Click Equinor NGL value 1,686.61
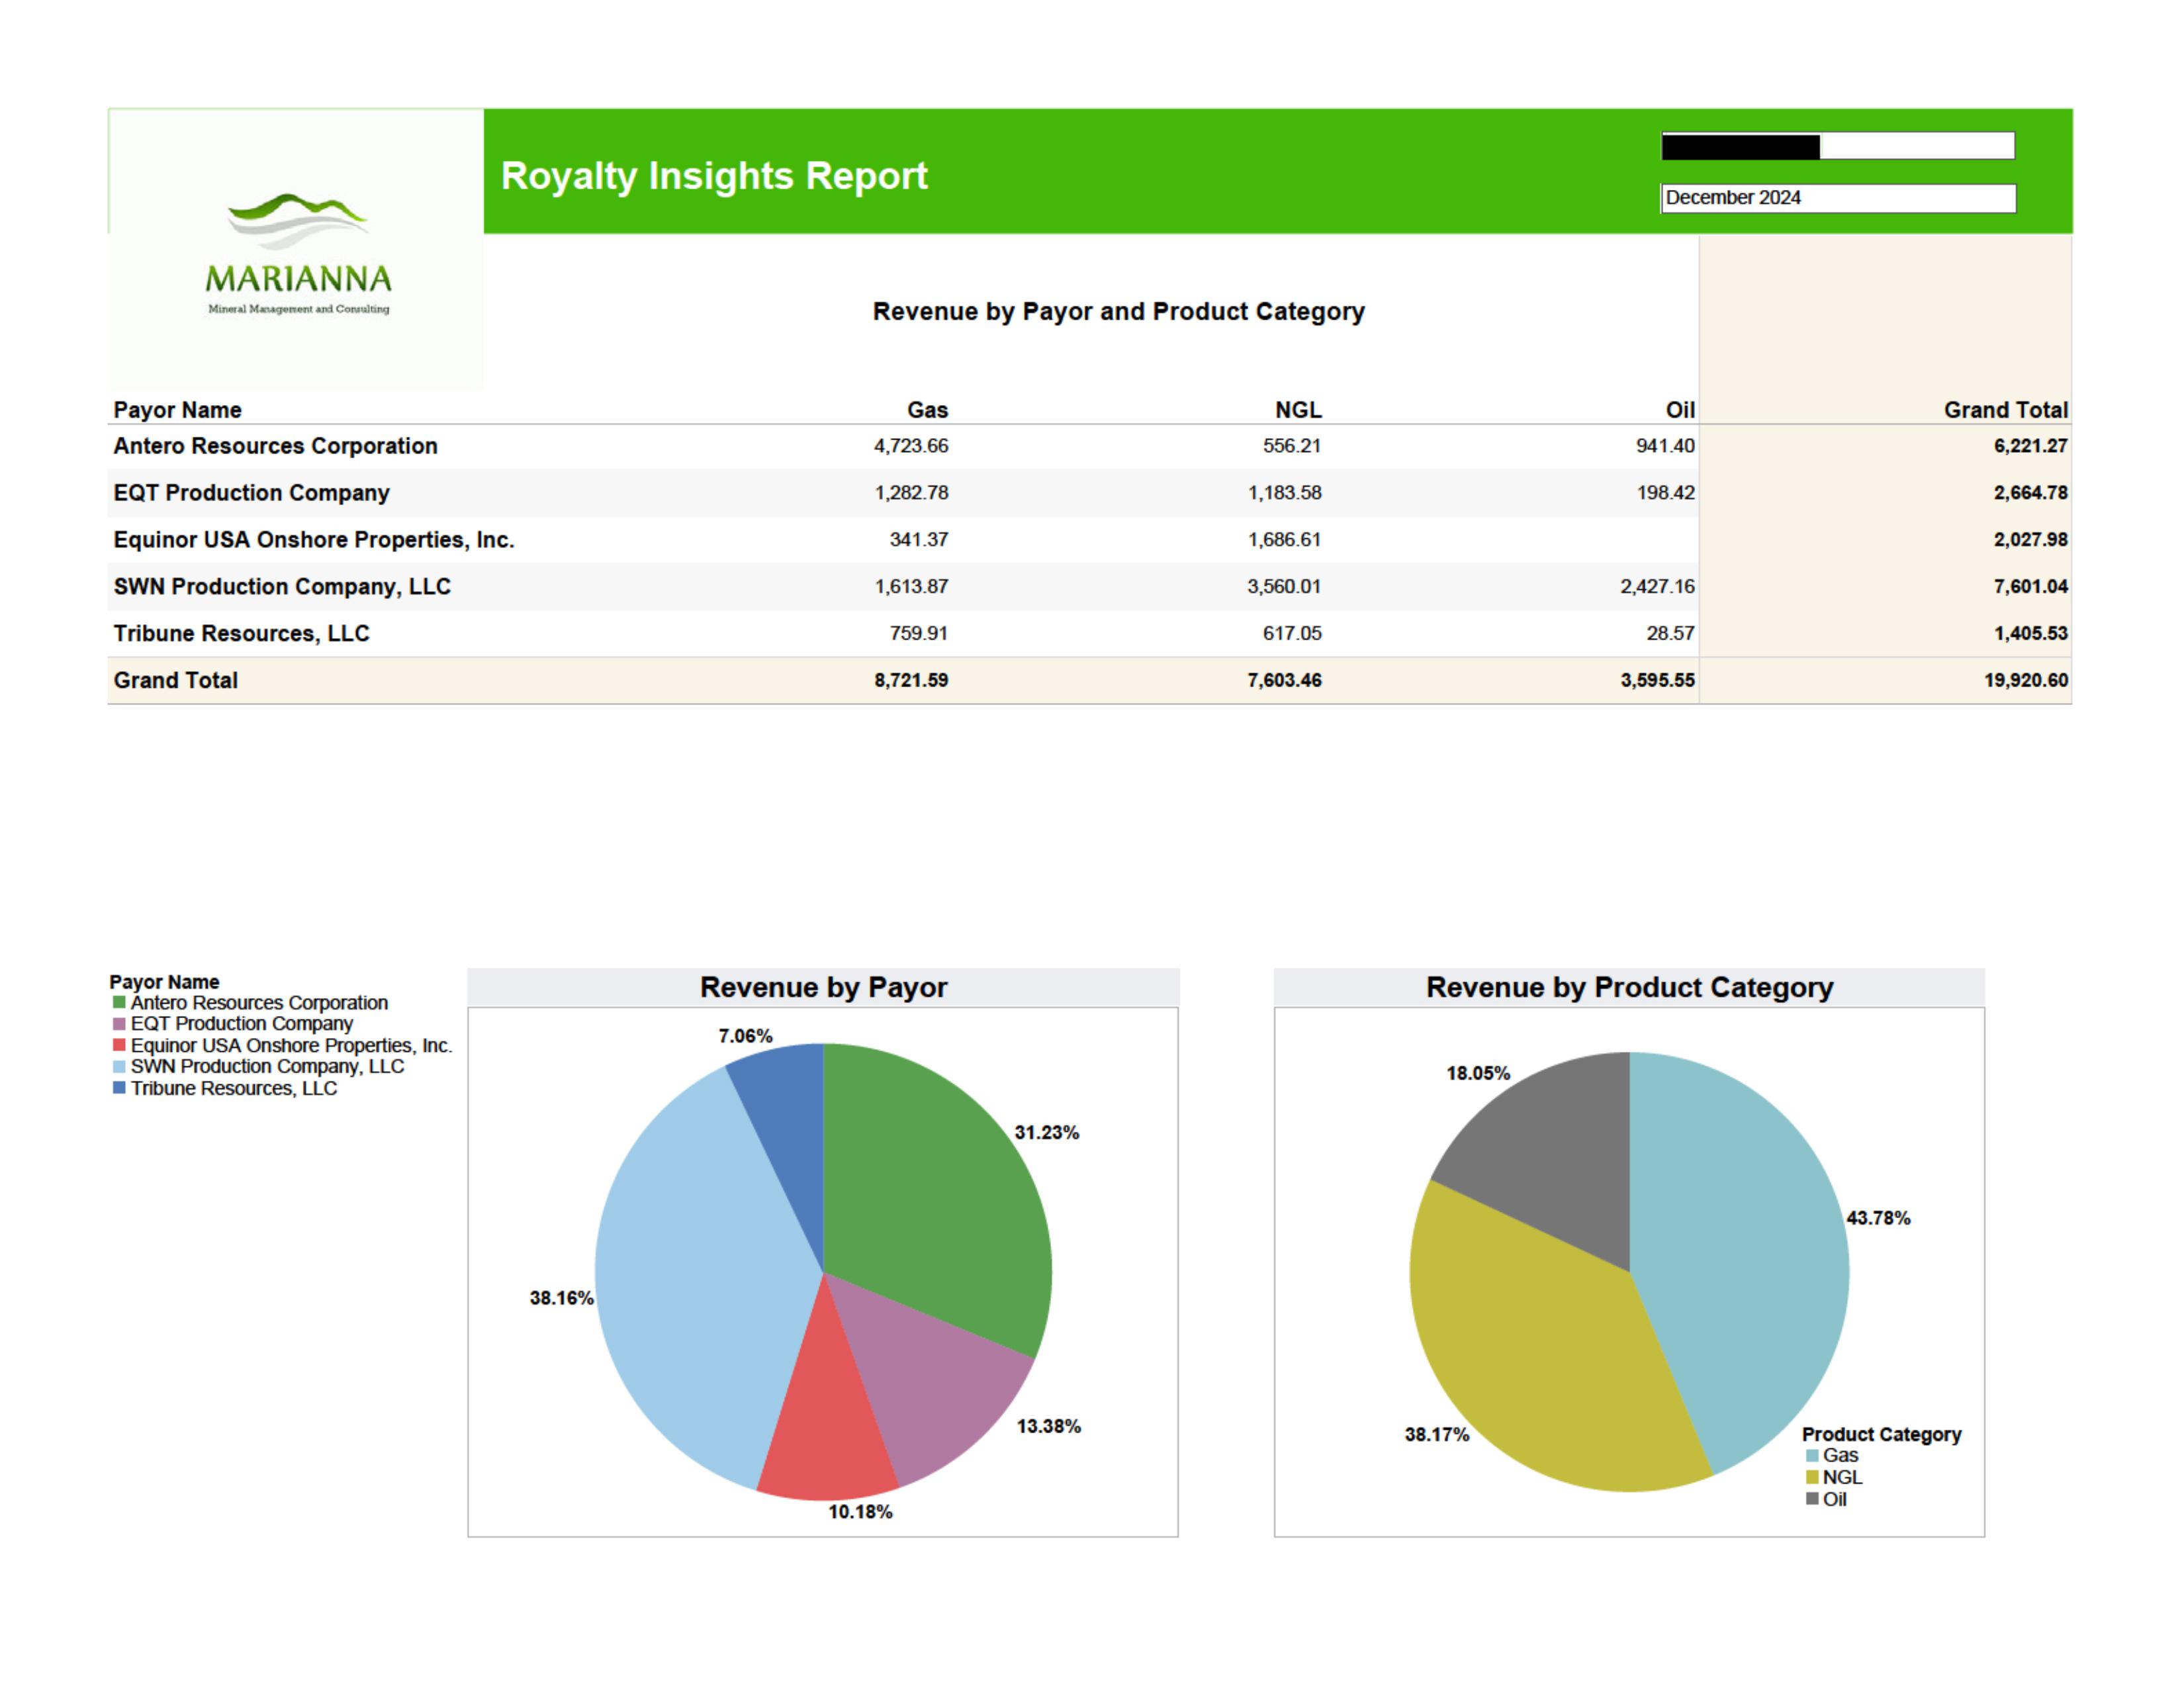The width and height of the screenshot is (2184, 1688). tap(1284, 540)
